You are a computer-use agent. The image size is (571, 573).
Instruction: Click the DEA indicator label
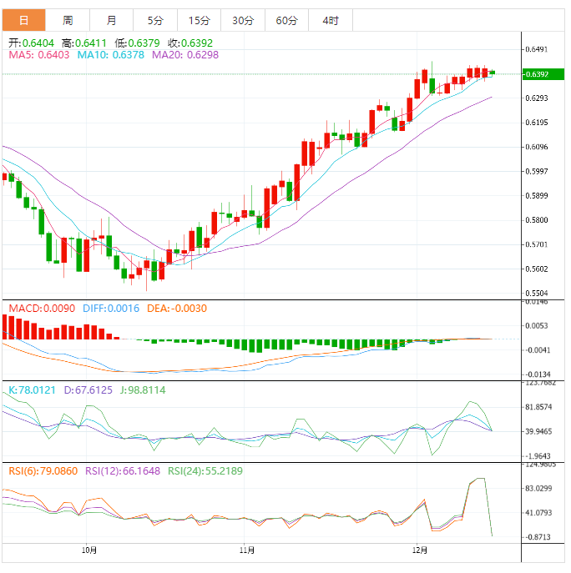click(x=177, y=309)
